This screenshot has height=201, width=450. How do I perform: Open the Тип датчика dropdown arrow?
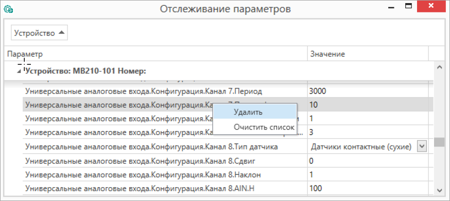pyautogui.click(x=421, y=146)
